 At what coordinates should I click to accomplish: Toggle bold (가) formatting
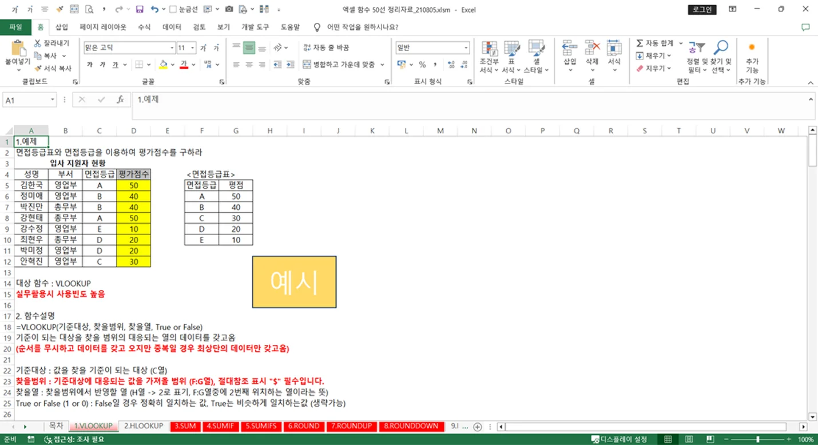point(90,65)
